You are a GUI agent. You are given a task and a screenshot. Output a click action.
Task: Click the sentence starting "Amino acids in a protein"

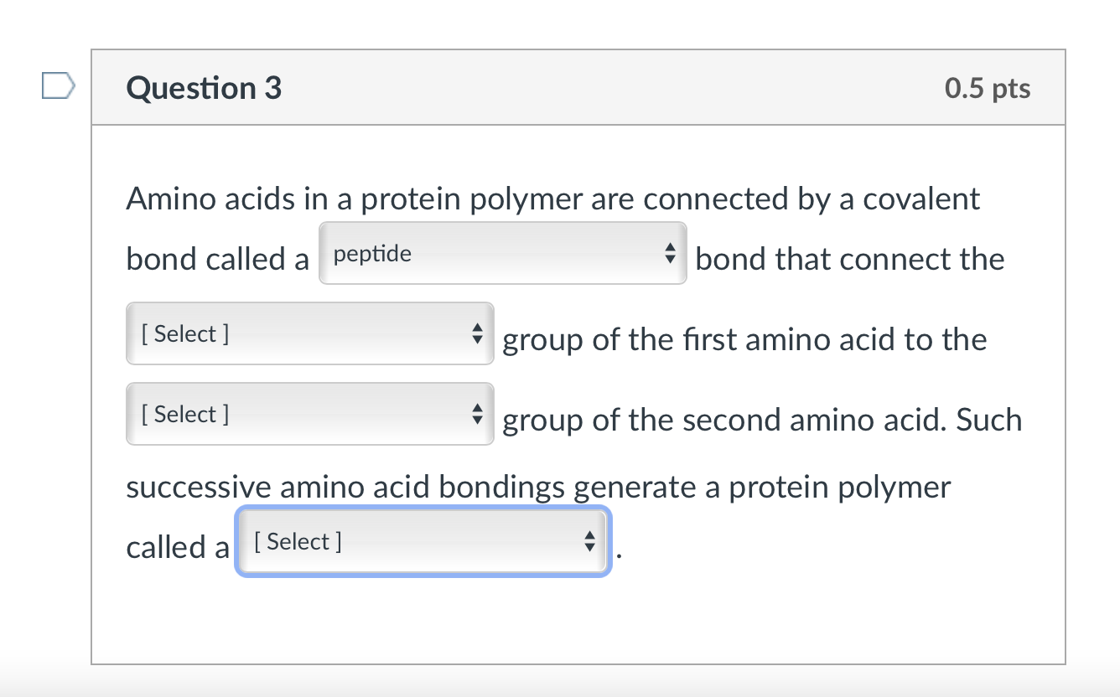coord(552,199)
